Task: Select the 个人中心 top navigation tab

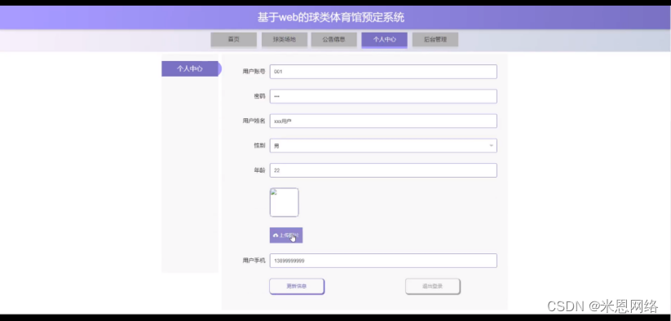Action: pyautogui.click(x=384, y=39)
